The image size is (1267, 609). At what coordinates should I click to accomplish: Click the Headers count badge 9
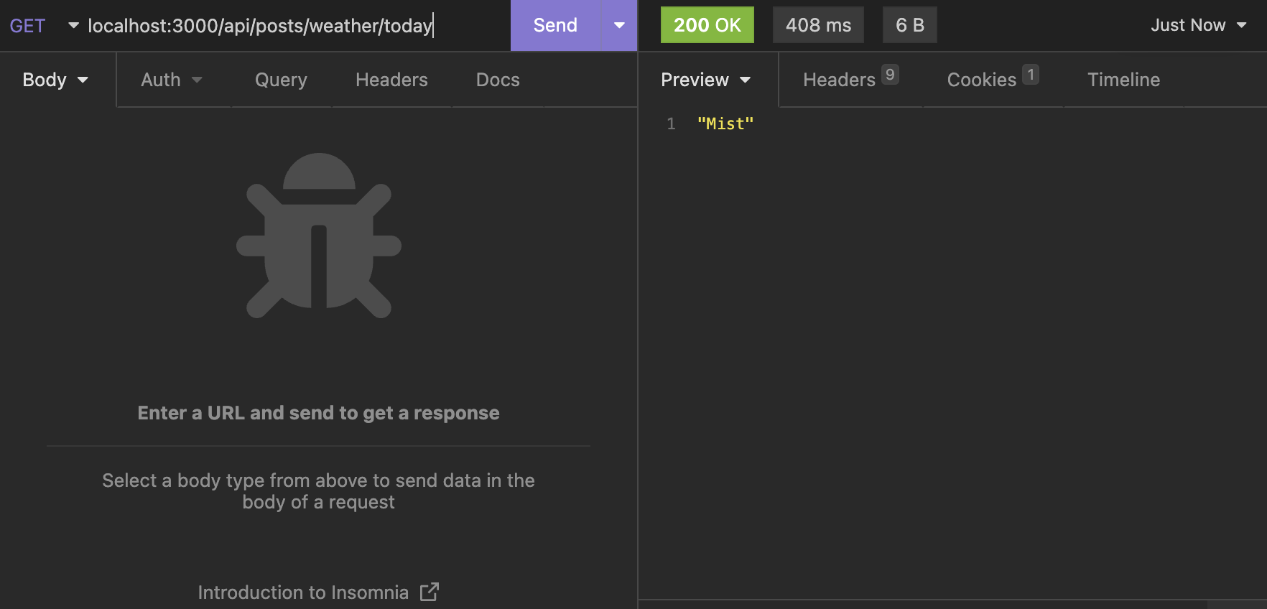890,75
